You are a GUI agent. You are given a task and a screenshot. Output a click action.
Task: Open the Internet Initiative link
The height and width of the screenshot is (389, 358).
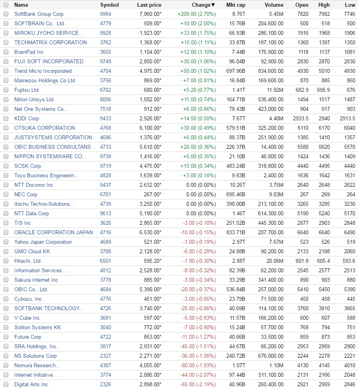[x=36, y=375]
